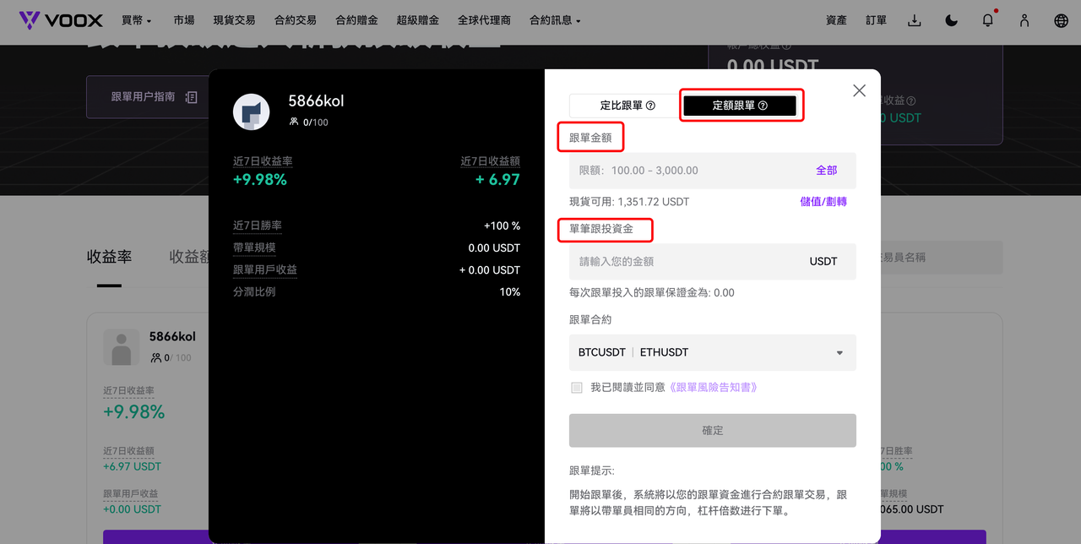Open the 《跟單風險告知書》 link
Viewport: 1081px width, 544px height.
[x=712, y=387]
